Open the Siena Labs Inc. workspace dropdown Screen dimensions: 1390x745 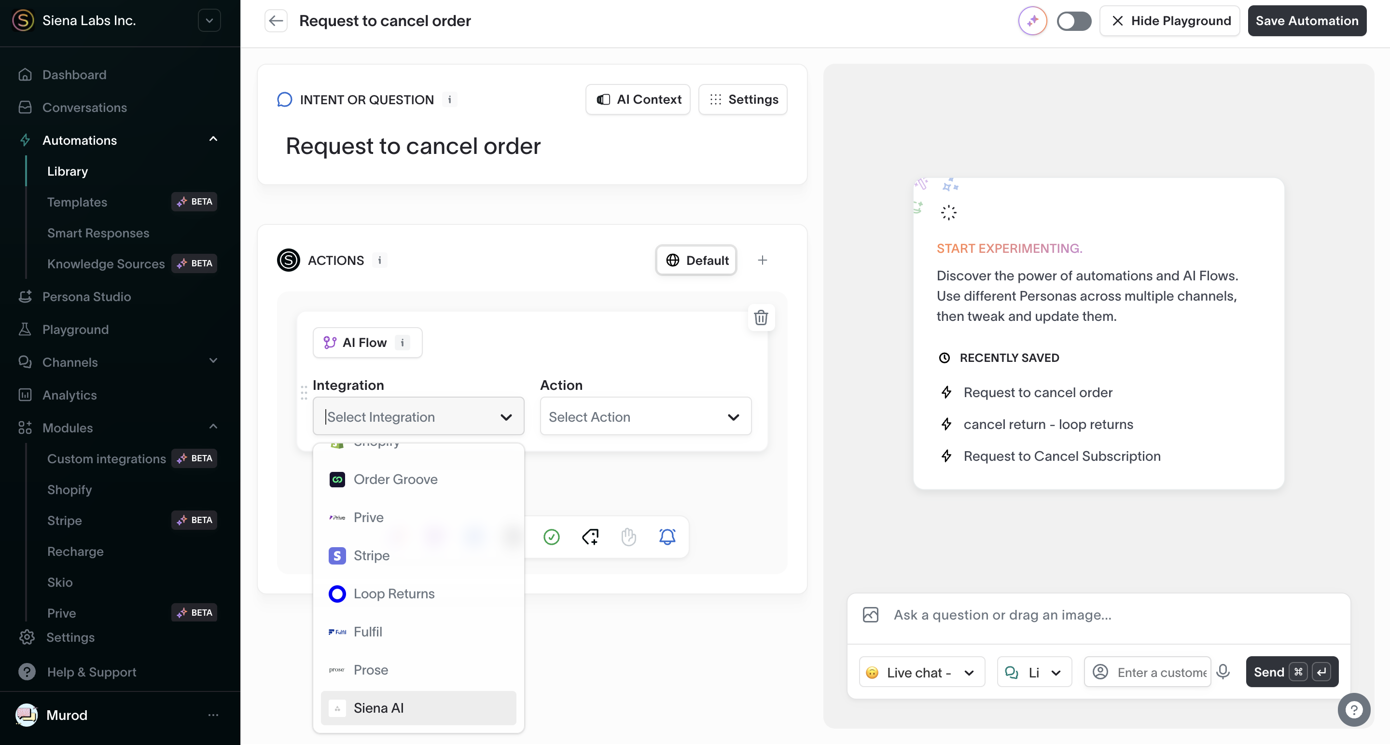tap(209, 20)
